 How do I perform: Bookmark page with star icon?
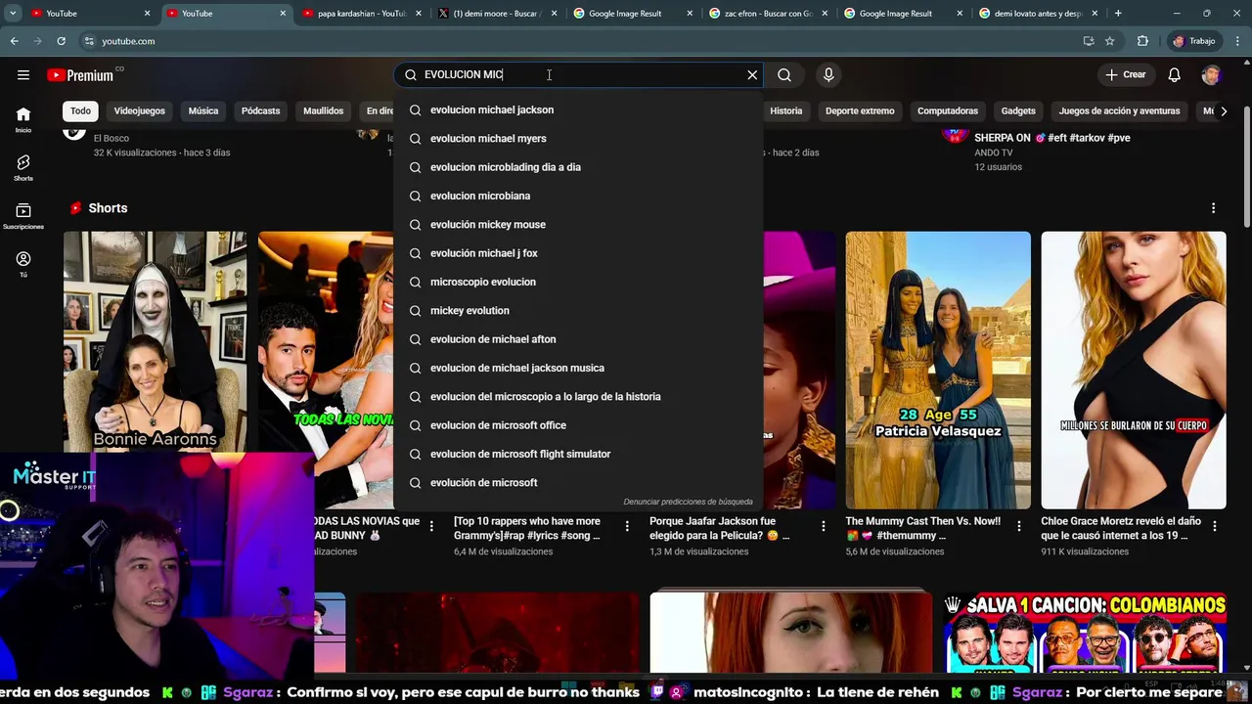click(x=1109, y=41)
